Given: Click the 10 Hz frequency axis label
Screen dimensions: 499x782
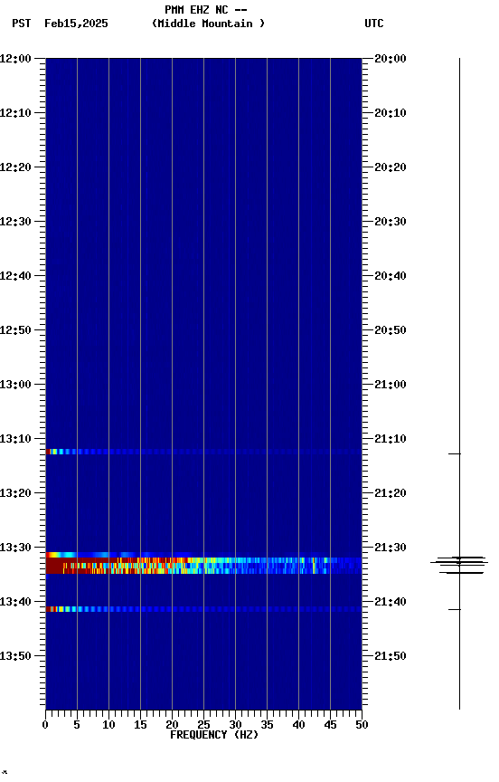Looking at the screenshot, I should pos(108,725).
